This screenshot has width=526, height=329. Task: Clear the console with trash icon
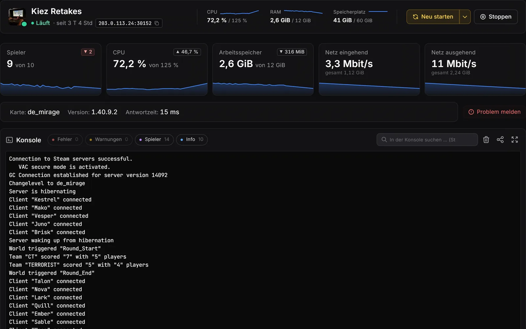point(486,139)
